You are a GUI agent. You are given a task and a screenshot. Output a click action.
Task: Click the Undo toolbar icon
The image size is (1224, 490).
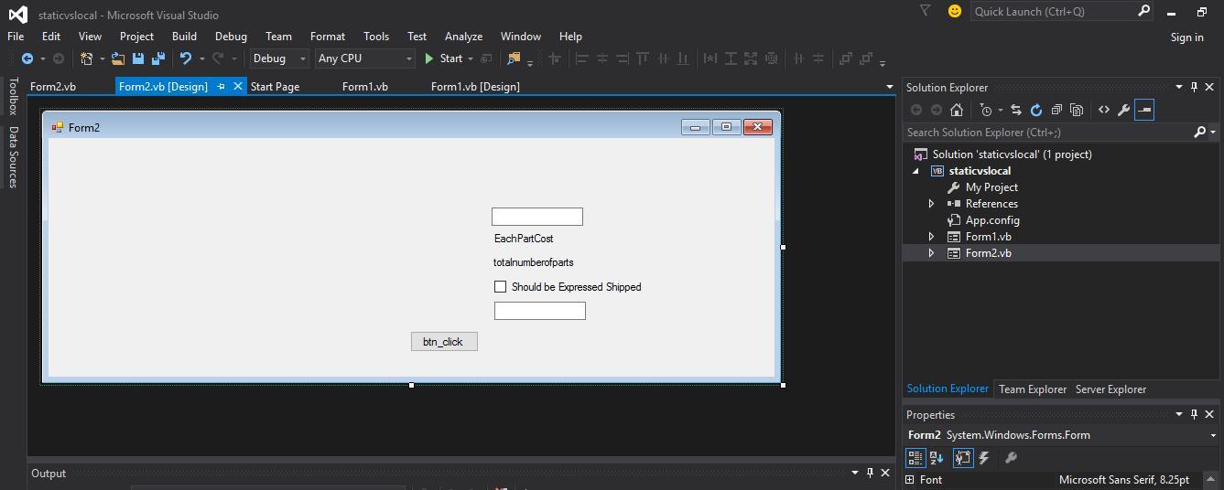pyautogui.click(x=186, y=59)
